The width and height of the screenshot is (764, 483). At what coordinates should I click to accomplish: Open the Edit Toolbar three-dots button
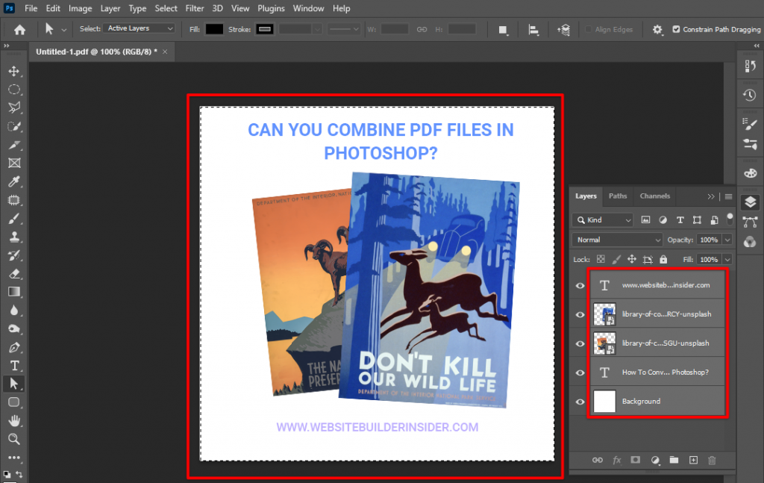click(13, 458)
